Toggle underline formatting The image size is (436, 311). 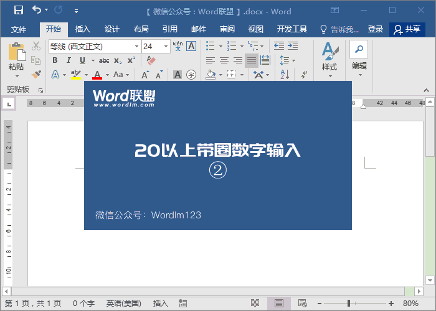pos(82,60)
